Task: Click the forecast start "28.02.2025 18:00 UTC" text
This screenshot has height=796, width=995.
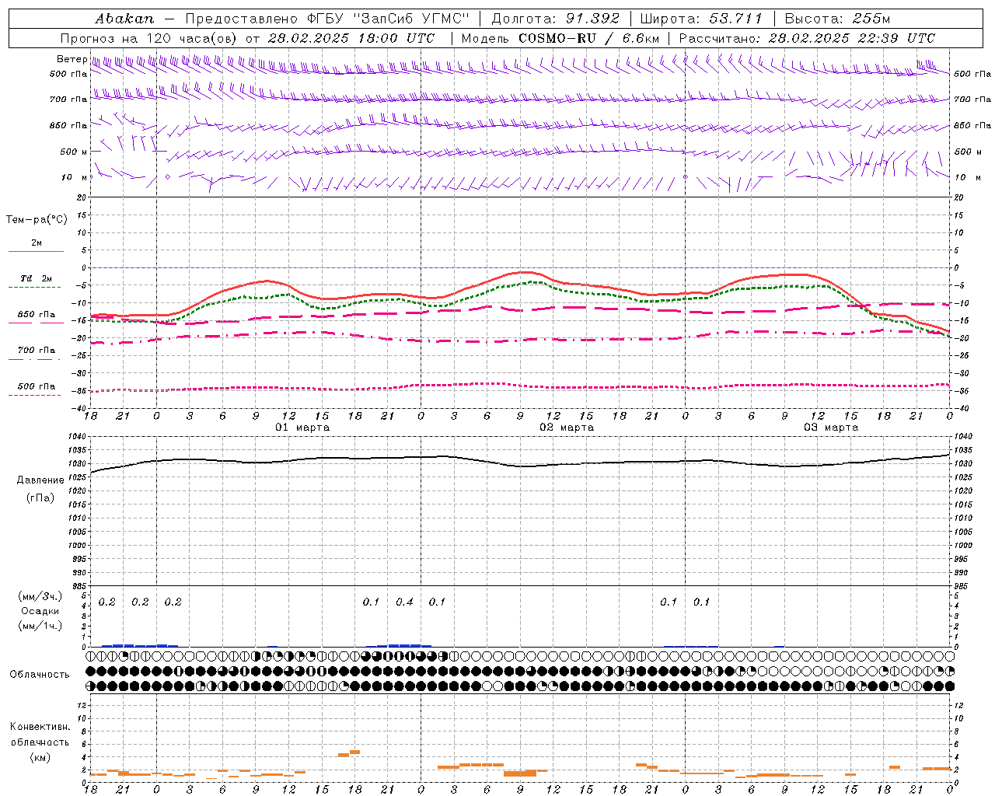Action: pos(351,38)
